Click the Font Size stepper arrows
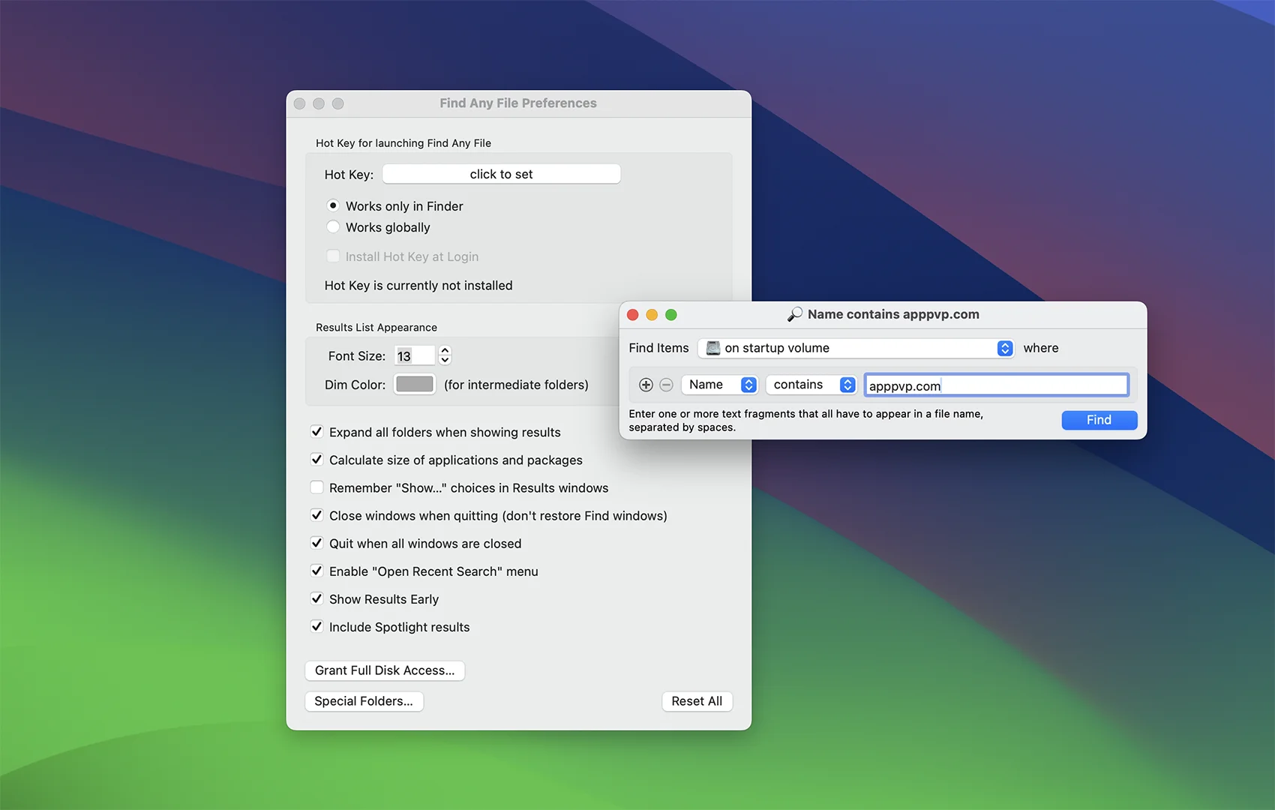This screenshot has width=1275, height=810. pyautogui.click(x=445, y=355)
